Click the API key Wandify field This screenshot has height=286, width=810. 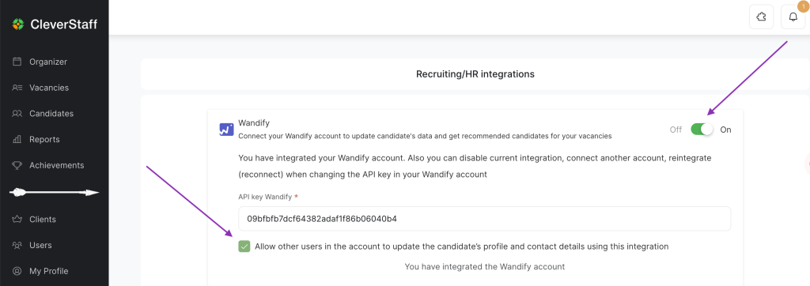point(485,219)
